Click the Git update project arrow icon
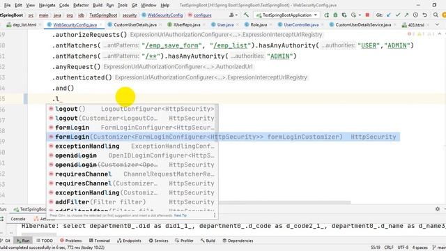The height and width of the screenshot is (251, 446). pos(389,15)
